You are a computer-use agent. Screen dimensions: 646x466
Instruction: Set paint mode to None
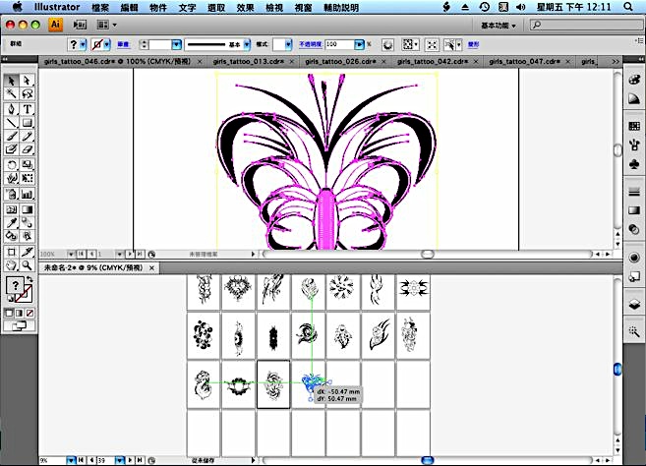pyautogui.click(x=29, y=314)
